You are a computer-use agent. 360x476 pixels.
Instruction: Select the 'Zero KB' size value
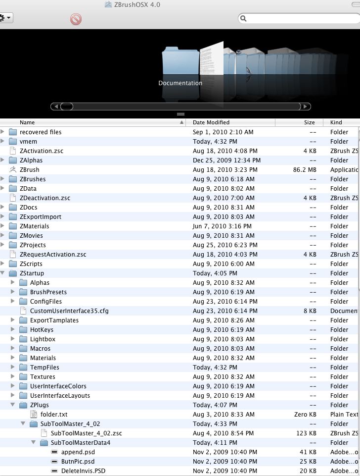tap(305, 415)
